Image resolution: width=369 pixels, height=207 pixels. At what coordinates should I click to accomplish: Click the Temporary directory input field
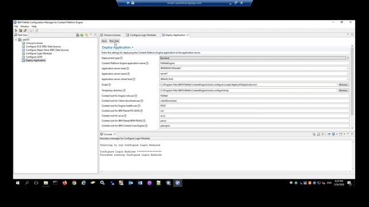pyautogui.click(x=248, y=90)
